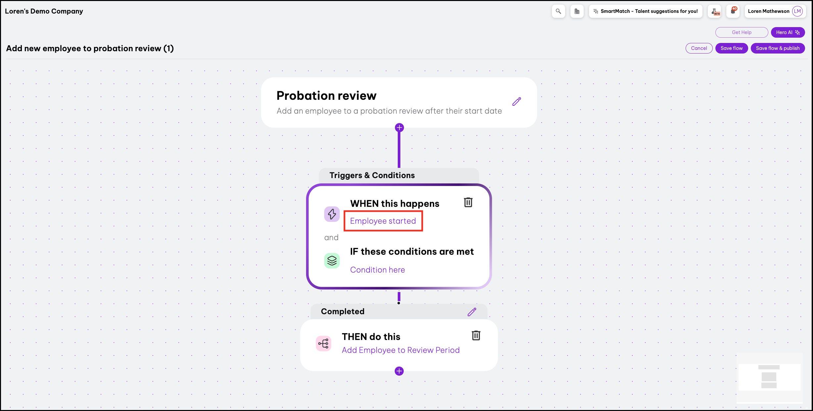Edit the Completed step pencil icon
813x411 pixels.
tap(472, 312)
